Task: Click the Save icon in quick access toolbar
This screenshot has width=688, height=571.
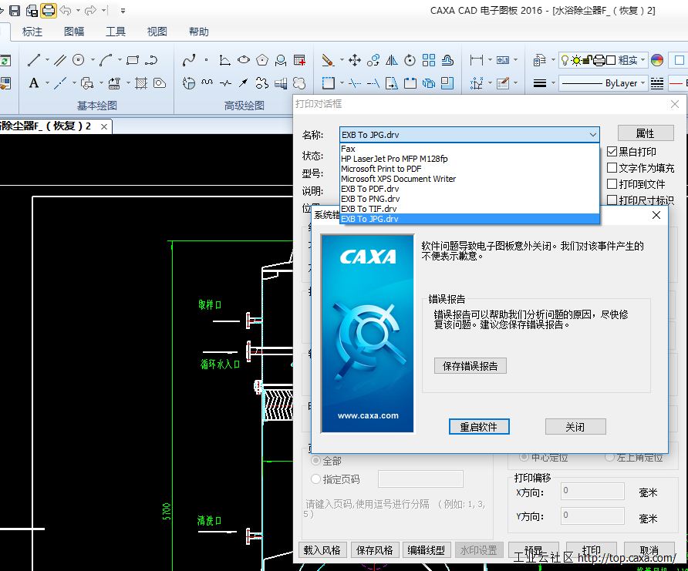Action: [15, 11]
